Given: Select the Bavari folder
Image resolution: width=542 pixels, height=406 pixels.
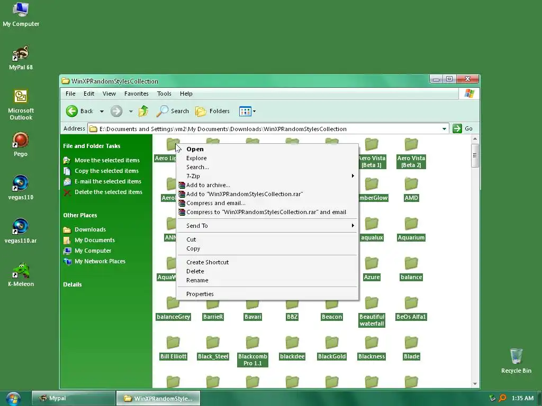Looking at the screenshot, I should [x=252, y=308].
